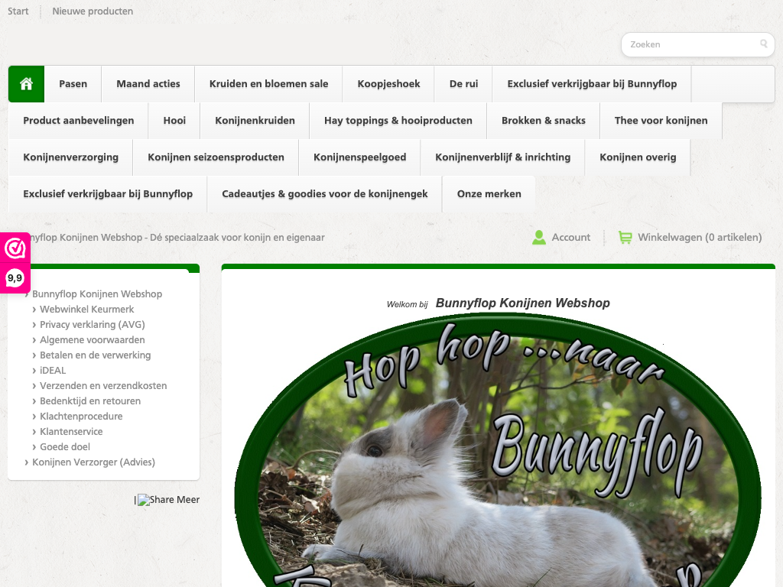Viewport: 783px width, 587px height.
Task: Open Klachtenprocedure sidebar link
Action: coord(81,417)
